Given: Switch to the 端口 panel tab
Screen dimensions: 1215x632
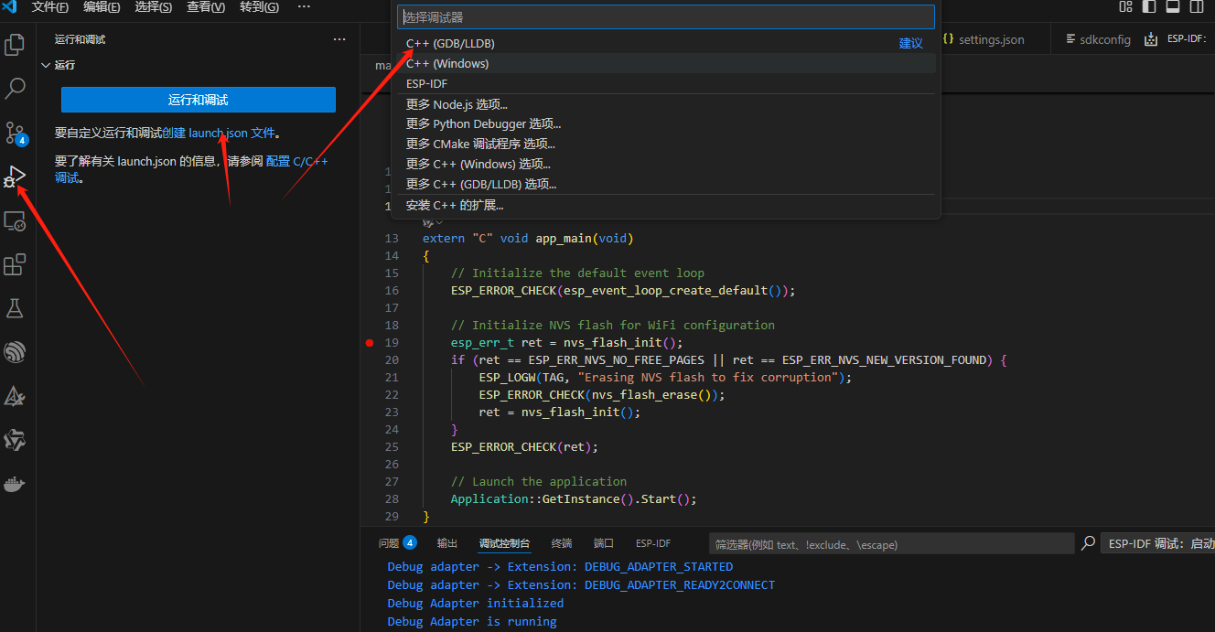Looking at the screenshot, I should (x=604, y=543).
